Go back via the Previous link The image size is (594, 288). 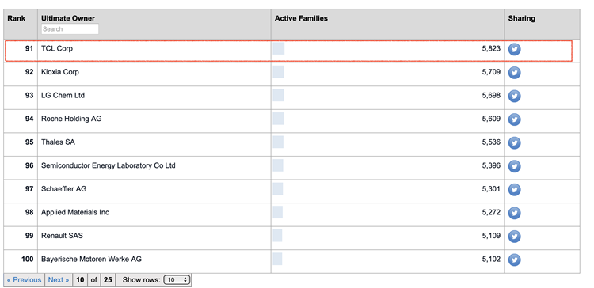coord(25,280)
